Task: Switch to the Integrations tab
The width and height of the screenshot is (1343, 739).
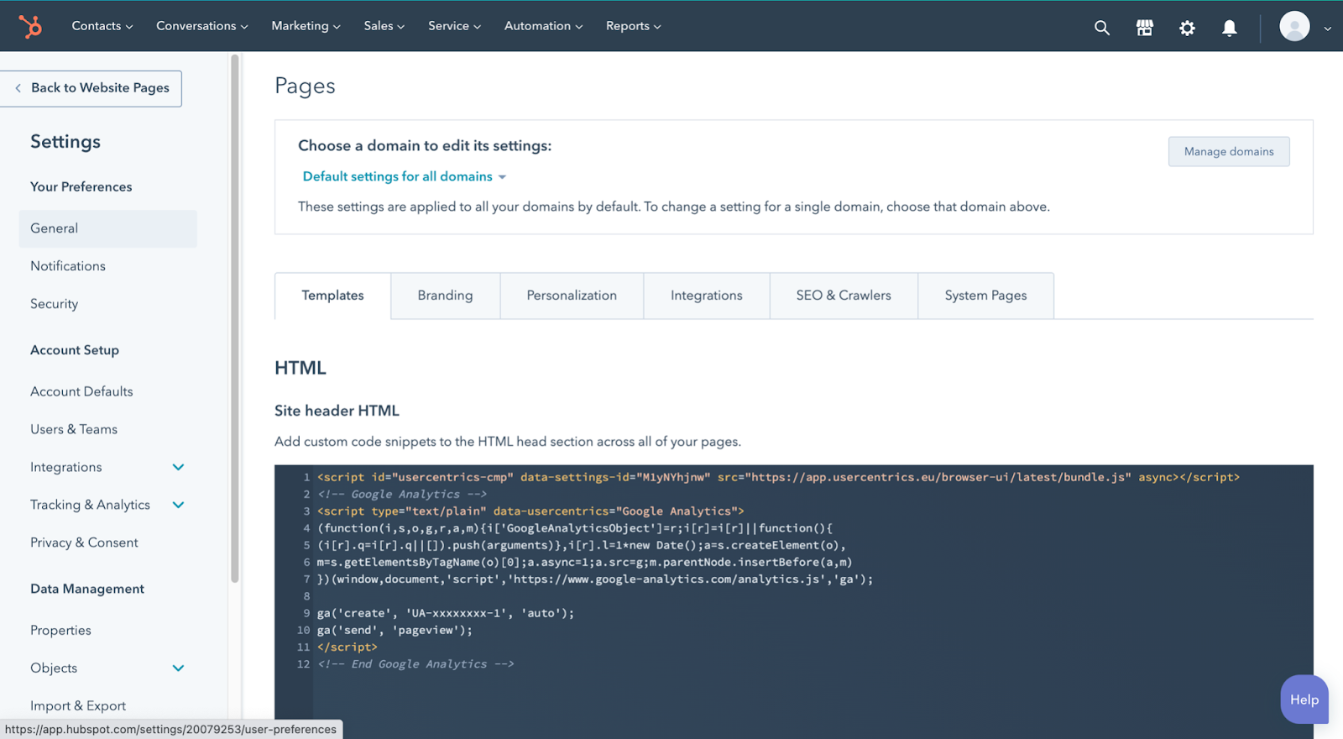Action: [707, 296]
